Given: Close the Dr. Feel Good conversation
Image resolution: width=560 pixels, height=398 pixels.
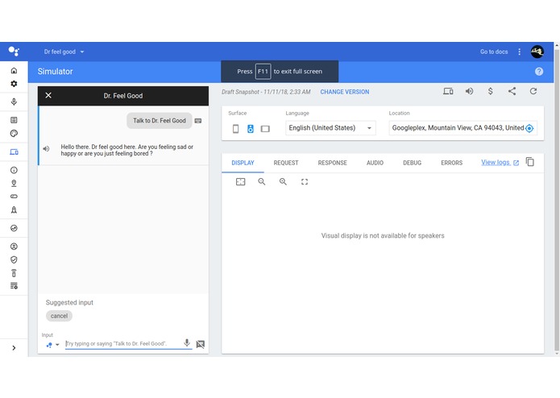Looking at the screenshot, I should tap(48, 95).
